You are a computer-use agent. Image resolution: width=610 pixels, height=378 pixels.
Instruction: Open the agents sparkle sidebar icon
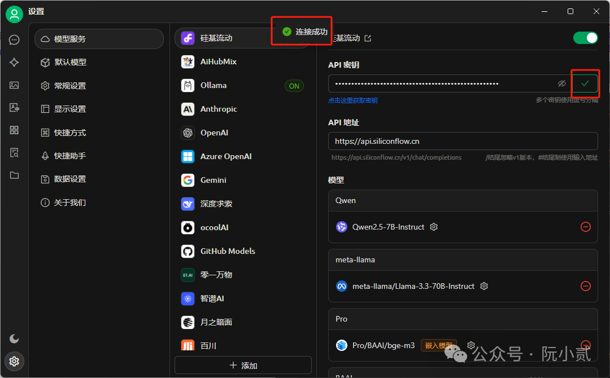14,63
